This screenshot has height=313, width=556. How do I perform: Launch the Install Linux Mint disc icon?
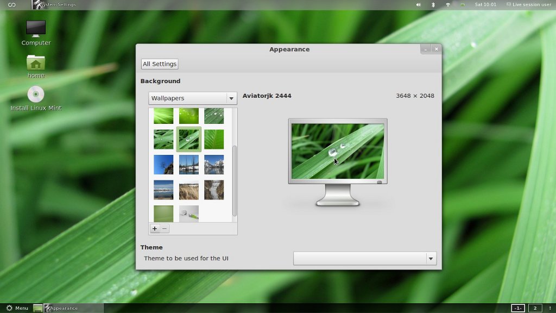36,98
